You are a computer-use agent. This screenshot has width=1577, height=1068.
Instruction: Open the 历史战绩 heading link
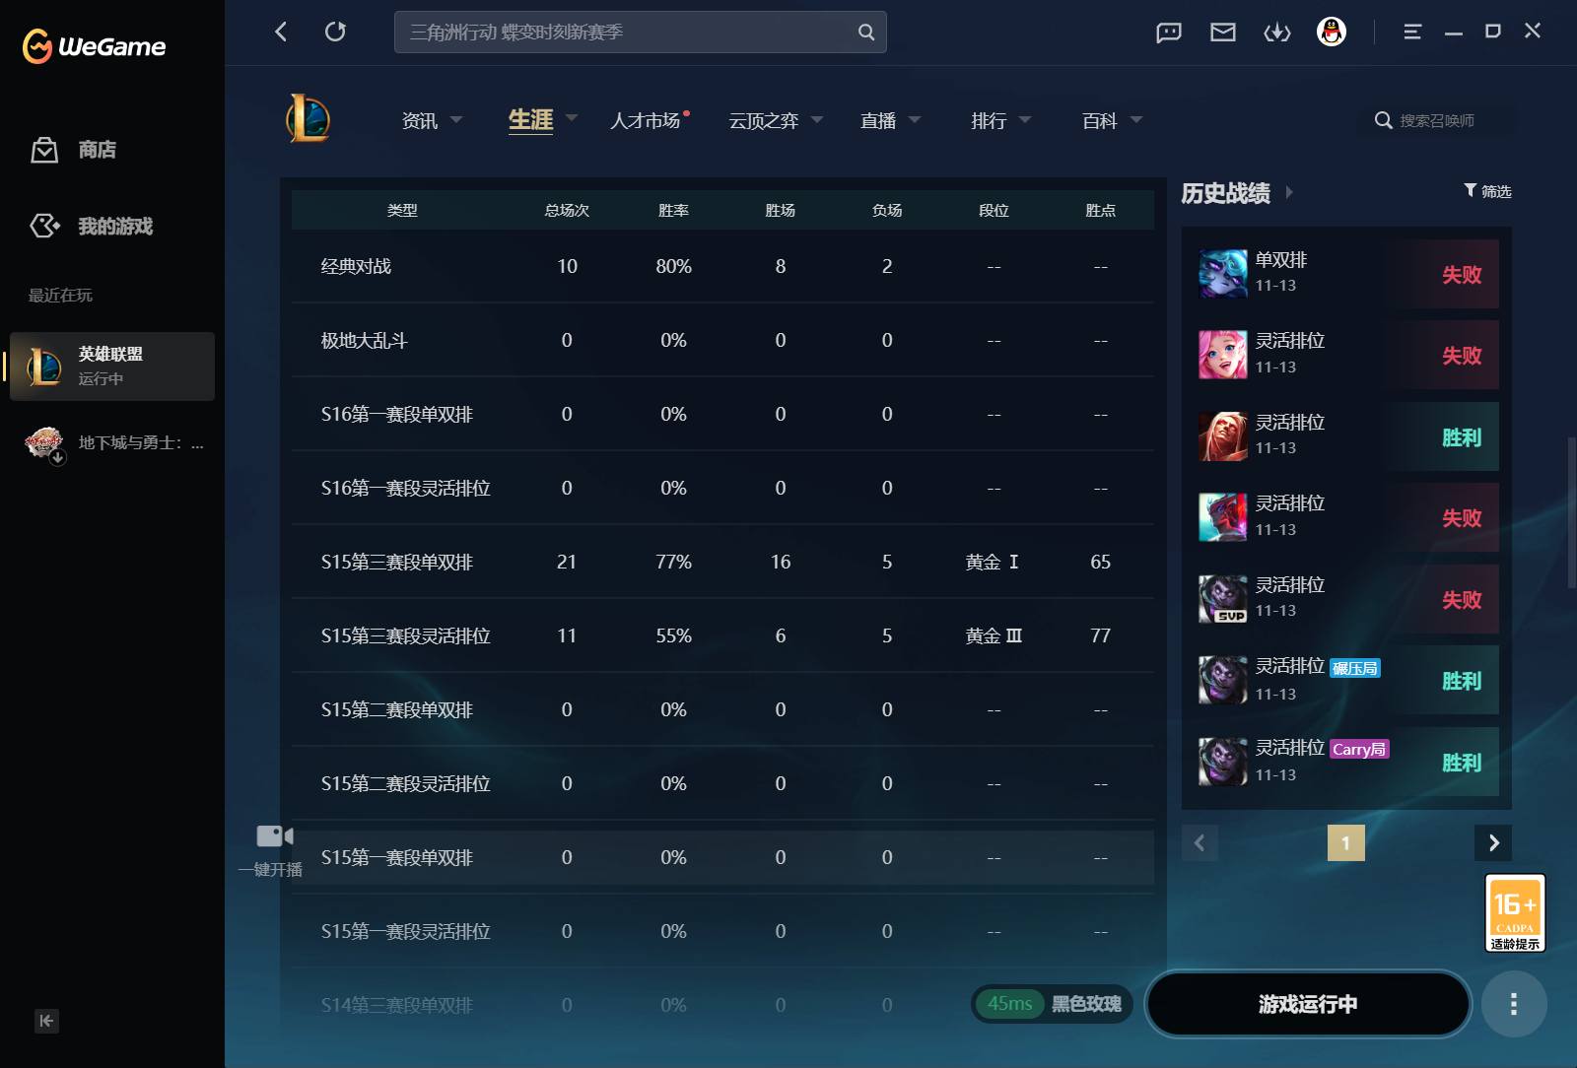(1225, 193)
